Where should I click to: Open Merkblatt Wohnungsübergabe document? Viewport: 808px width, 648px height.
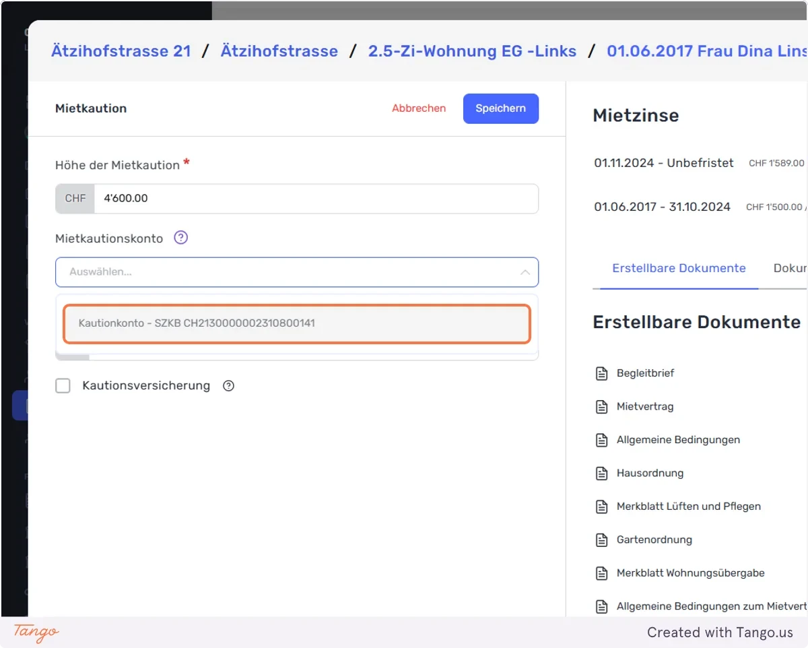(691, 573)
